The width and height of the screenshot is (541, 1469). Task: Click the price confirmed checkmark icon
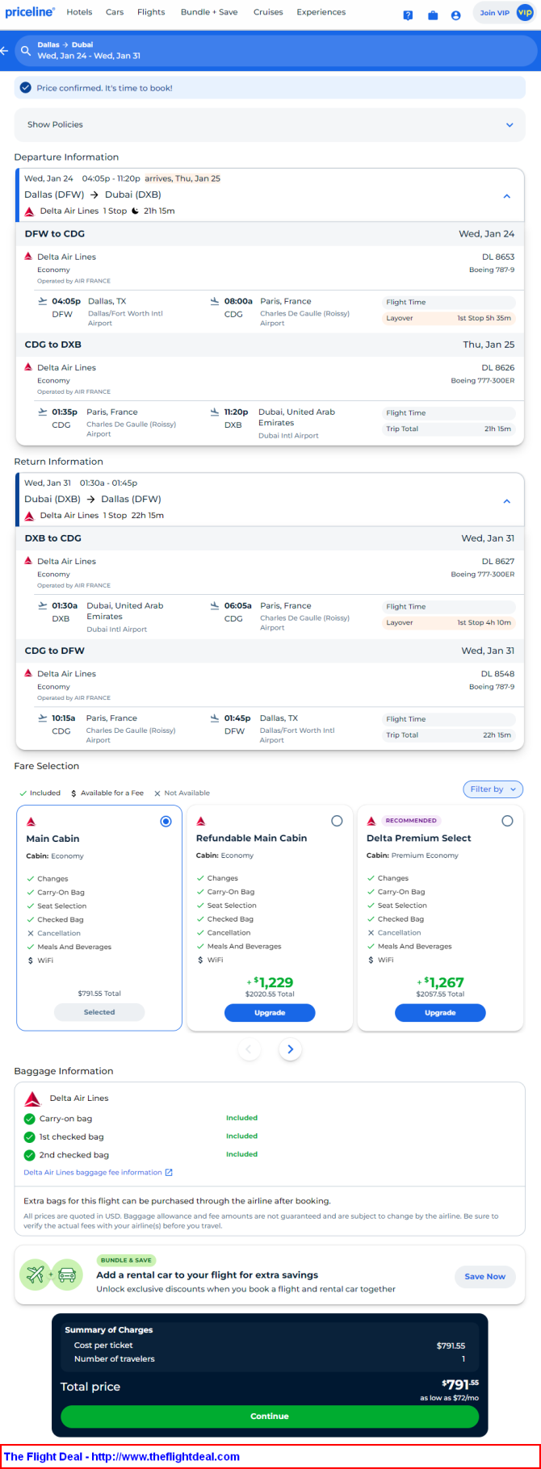26,88
